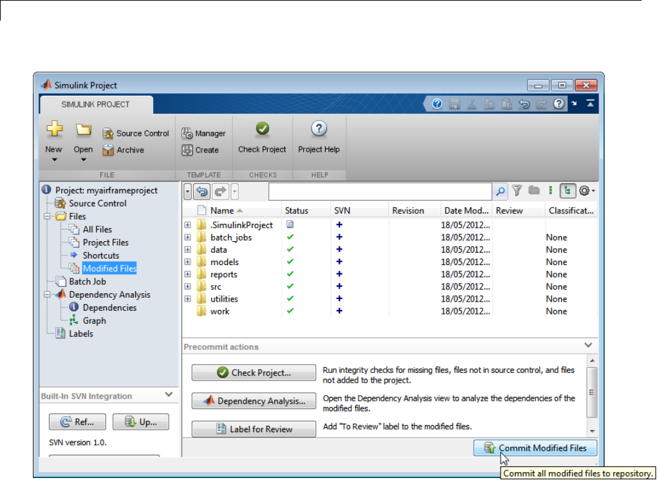Open the Open button dropdown arrow
This screenshot has height=483, width=659.
click(x=83, y=159)
